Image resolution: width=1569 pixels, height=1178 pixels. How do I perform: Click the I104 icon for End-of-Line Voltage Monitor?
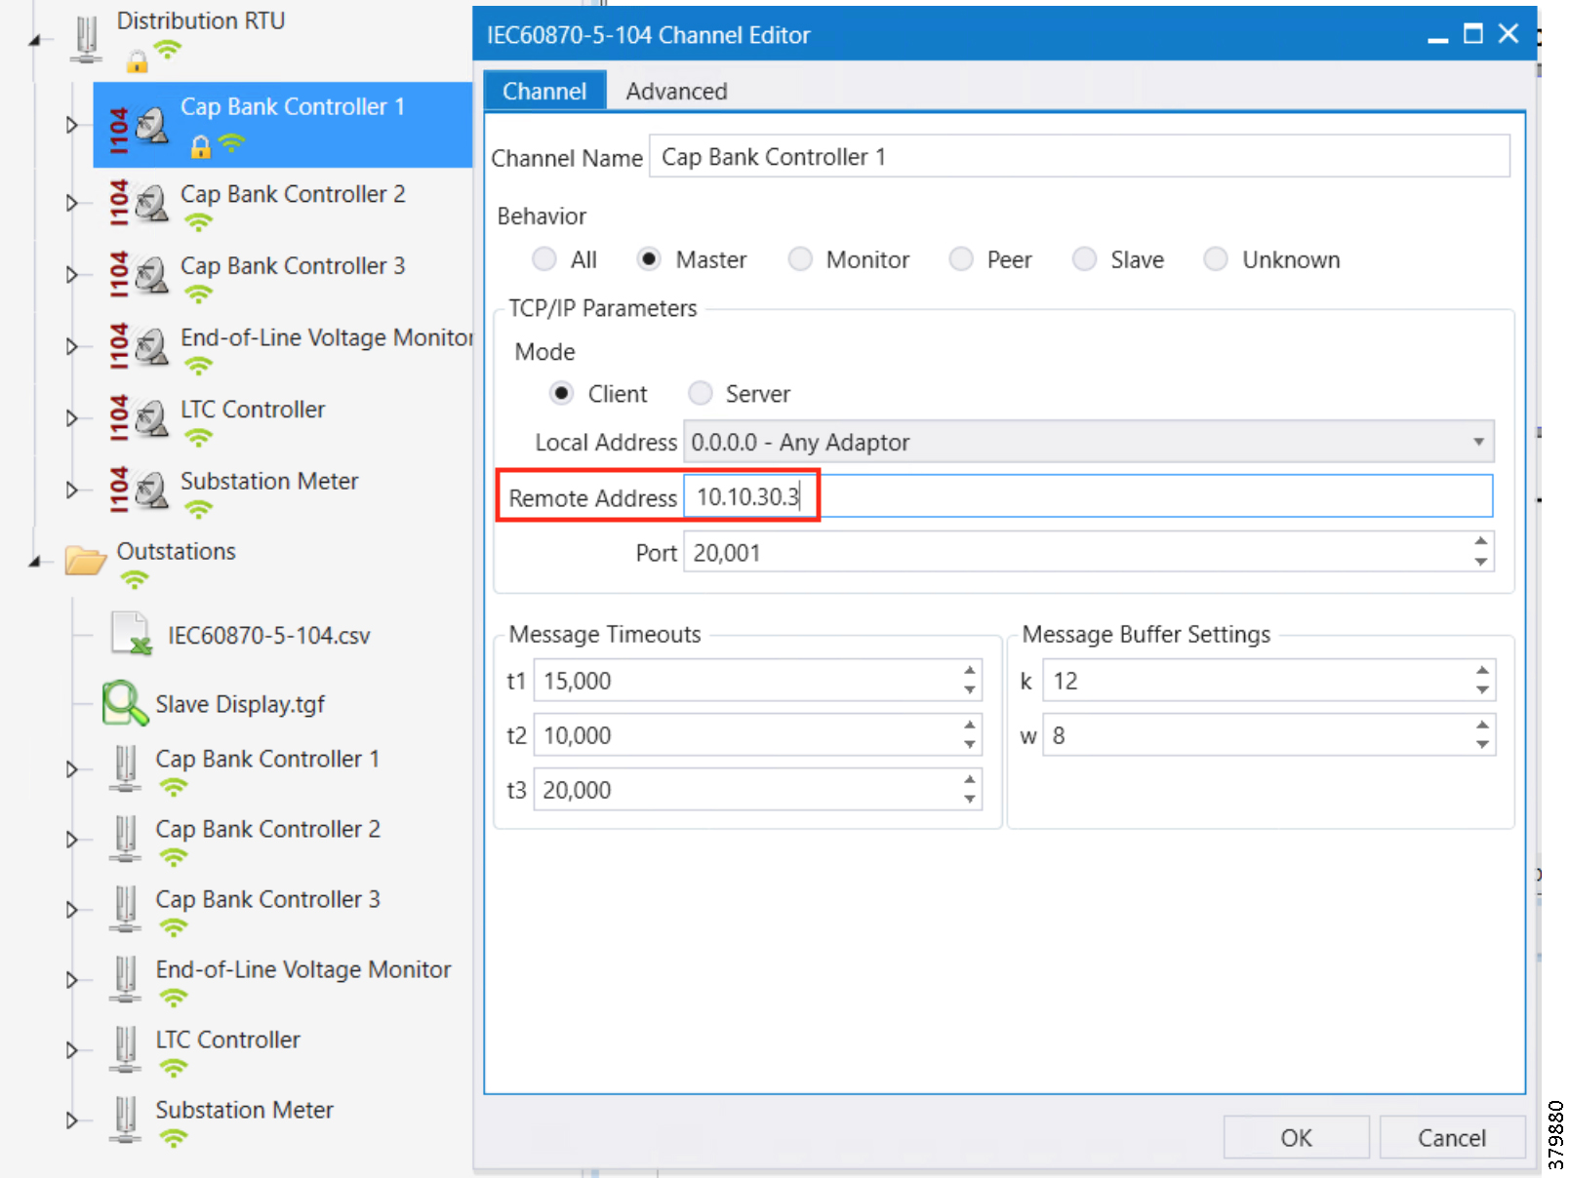[x=138, y=346]
